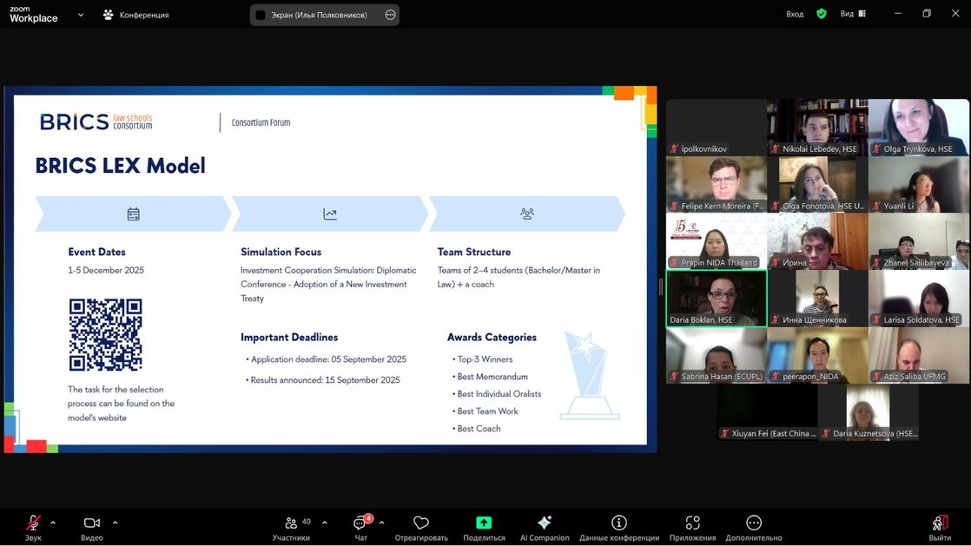Select peerapon_NIDA video tile
The width and height of the screenshot is (971, 546).
[x=817, y=355]
